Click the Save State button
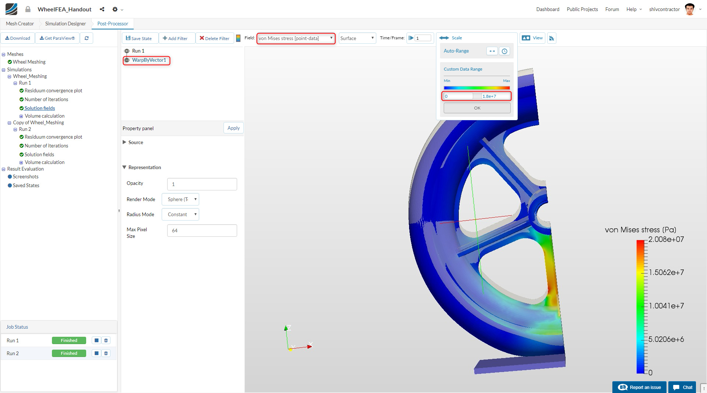Screen dimensions: 707x393 (140, 38)
